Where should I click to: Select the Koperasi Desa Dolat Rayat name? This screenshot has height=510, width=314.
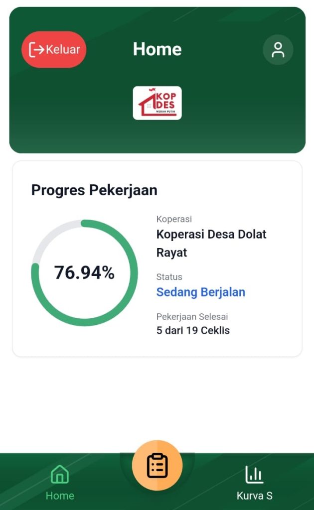click(x=211, y=243)
